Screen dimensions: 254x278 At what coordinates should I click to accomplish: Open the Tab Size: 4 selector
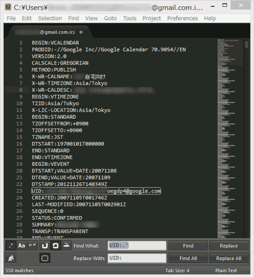(x=177, y=271)
